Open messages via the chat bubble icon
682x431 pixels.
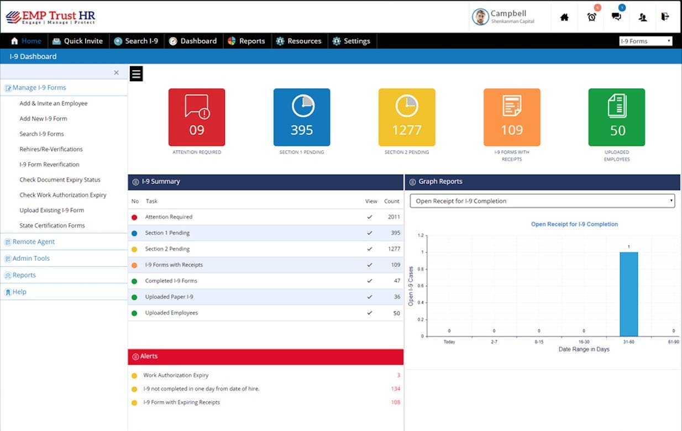[x=616, y=17]
